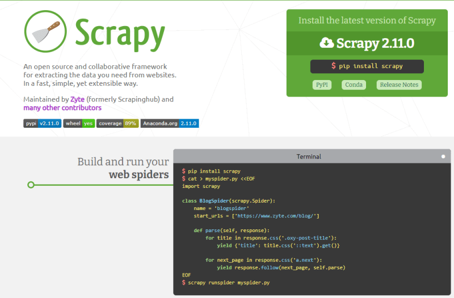Click the Scrapy 2.11.0 download banner
Screen dimensions: 454x298
coord(367,43)
